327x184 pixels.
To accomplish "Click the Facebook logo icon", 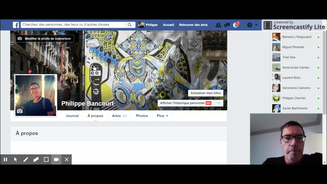I will [16, 25].
